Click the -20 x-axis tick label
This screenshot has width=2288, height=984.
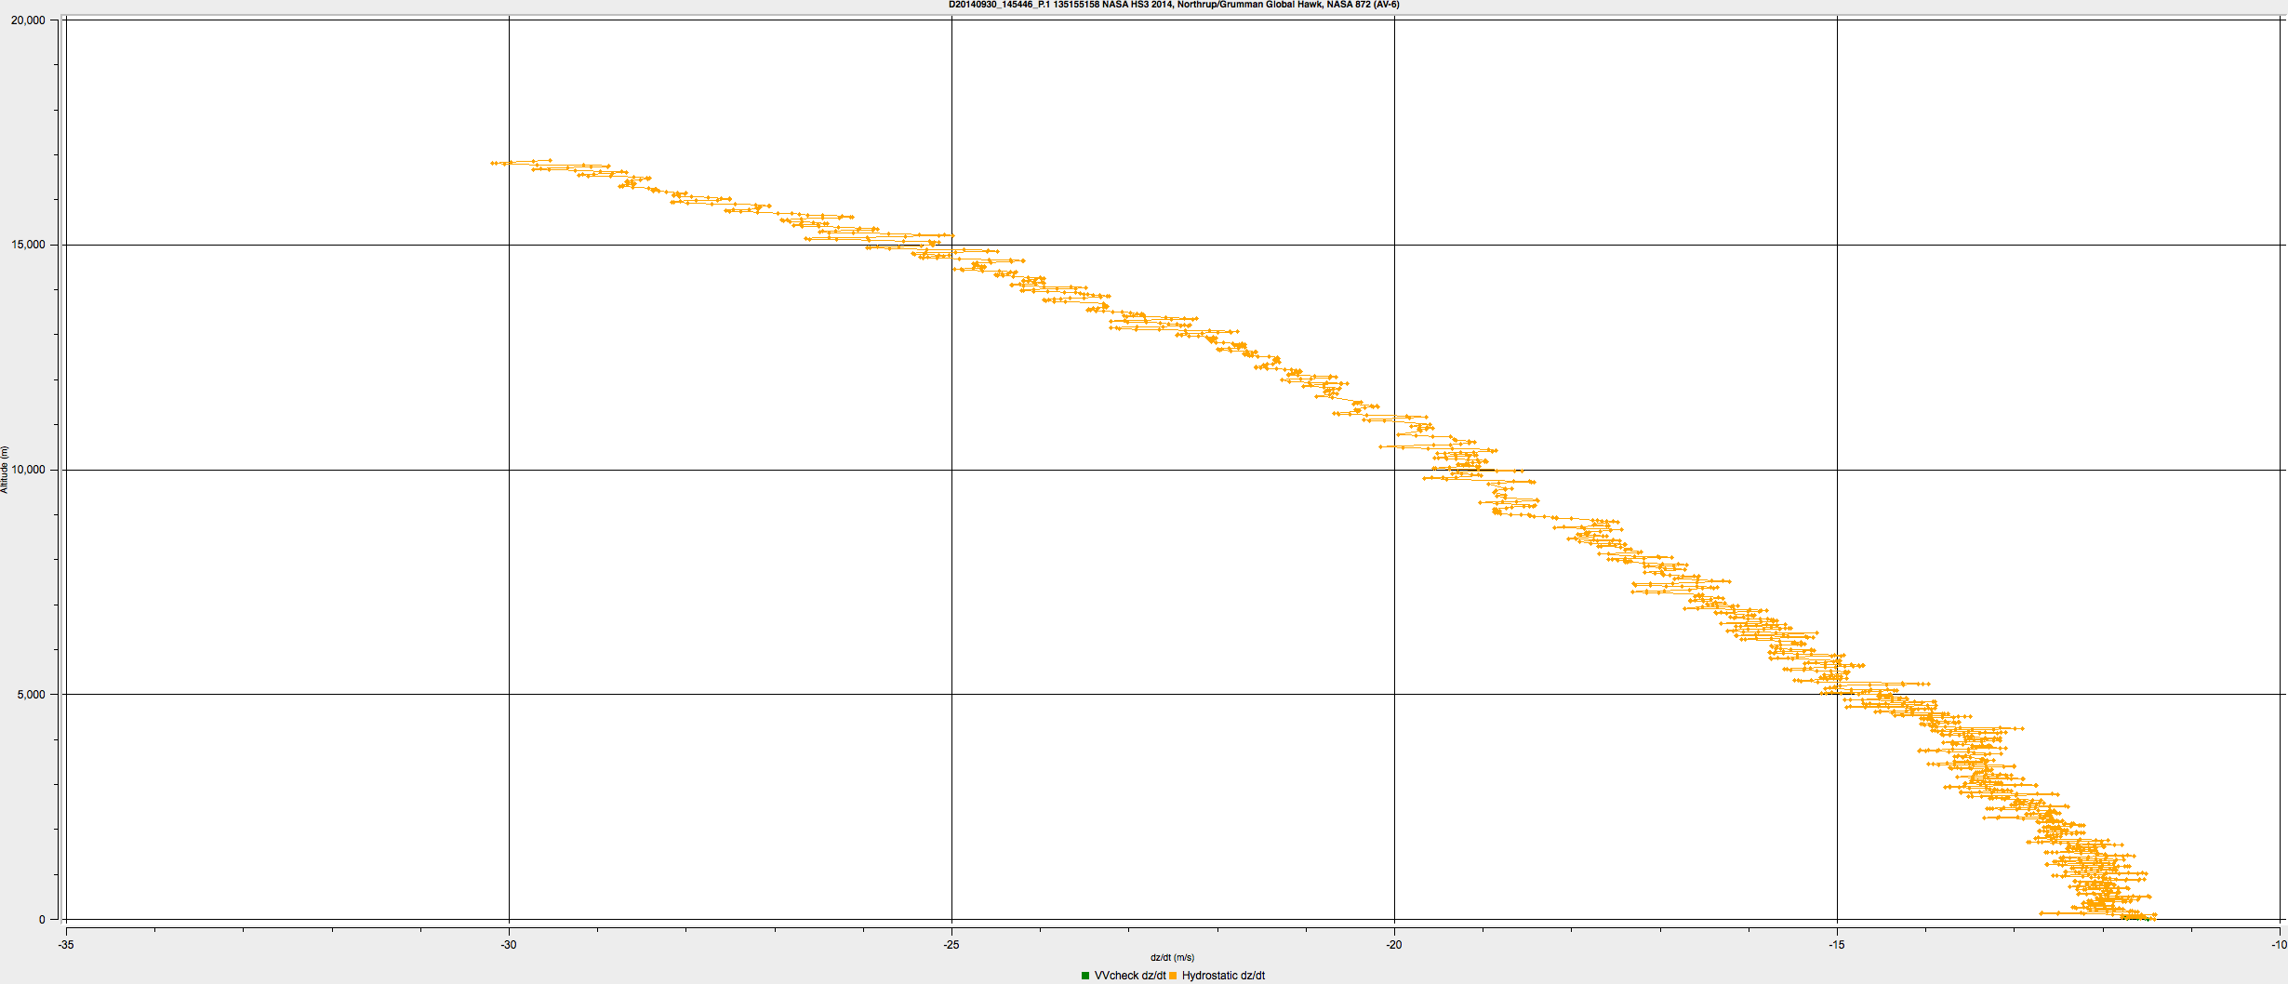tap(1394, 945)
